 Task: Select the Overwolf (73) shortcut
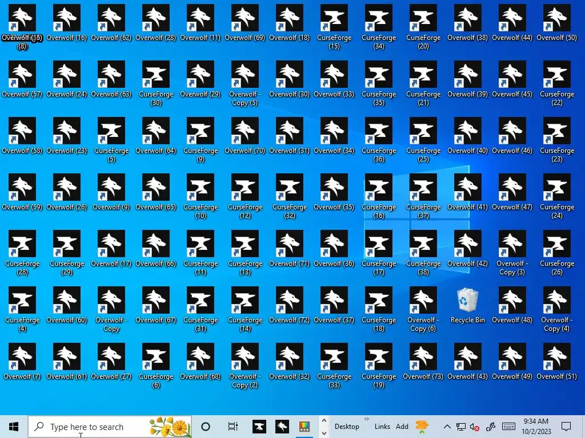pyautogui.click(x=423, y=361)
